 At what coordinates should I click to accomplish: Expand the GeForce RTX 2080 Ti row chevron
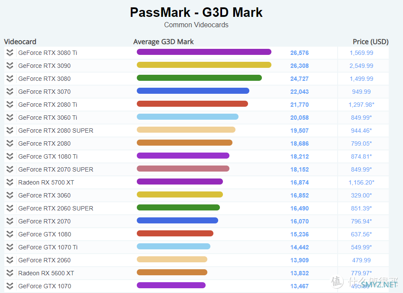click(10, 105)
